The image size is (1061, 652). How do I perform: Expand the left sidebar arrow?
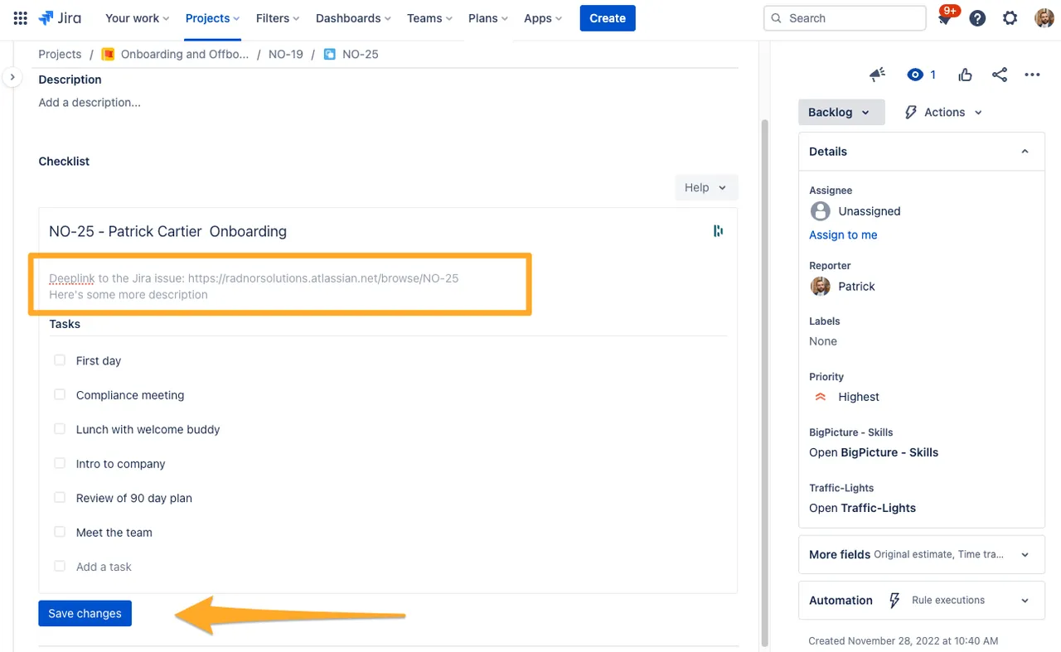coord(12,76)
